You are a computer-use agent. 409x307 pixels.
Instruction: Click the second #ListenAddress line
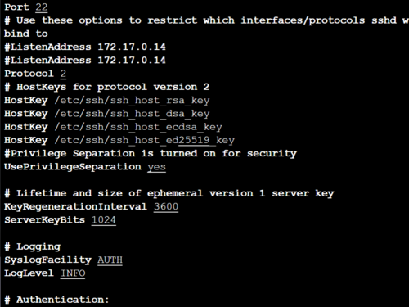click(x=85, y=61)
